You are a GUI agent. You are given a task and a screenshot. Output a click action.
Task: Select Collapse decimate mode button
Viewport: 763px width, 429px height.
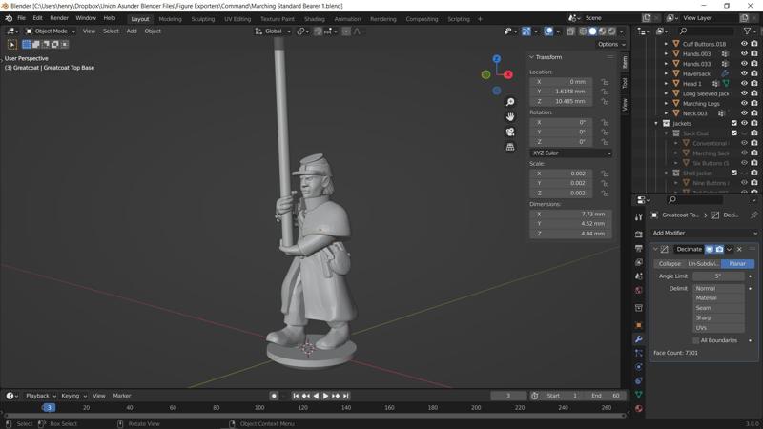click(670, 264)
